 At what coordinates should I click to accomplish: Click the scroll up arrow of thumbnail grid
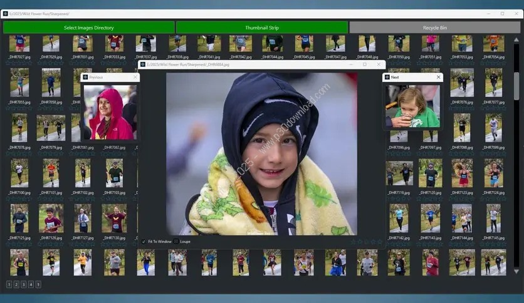pyautogui.click(x=516, y=39)
